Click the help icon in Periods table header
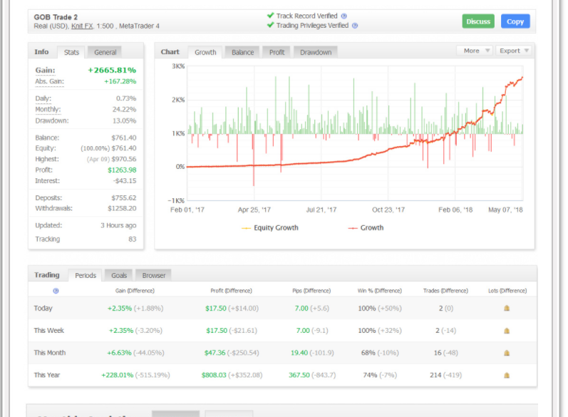 (x=56, y=291)
